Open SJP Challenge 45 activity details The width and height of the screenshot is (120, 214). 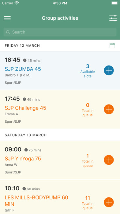point(25,108)
